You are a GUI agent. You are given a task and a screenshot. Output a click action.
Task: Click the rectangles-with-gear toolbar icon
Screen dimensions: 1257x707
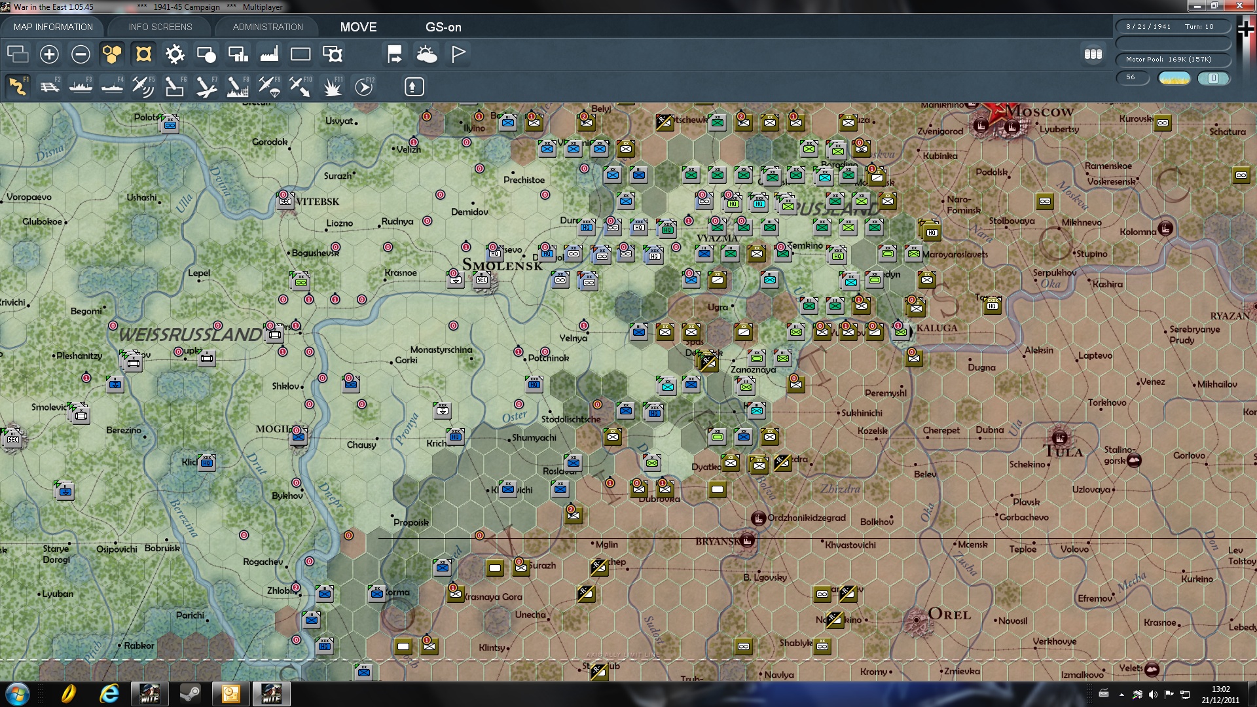pos(333,54)
